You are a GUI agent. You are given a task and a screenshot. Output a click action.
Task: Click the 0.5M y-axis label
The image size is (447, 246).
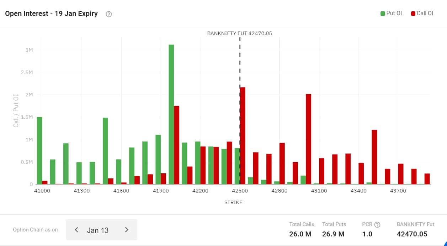click(26, 162)
